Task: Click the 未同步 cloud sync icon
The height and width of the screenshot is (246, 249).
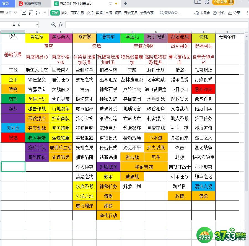Action: tap(197, 13)
